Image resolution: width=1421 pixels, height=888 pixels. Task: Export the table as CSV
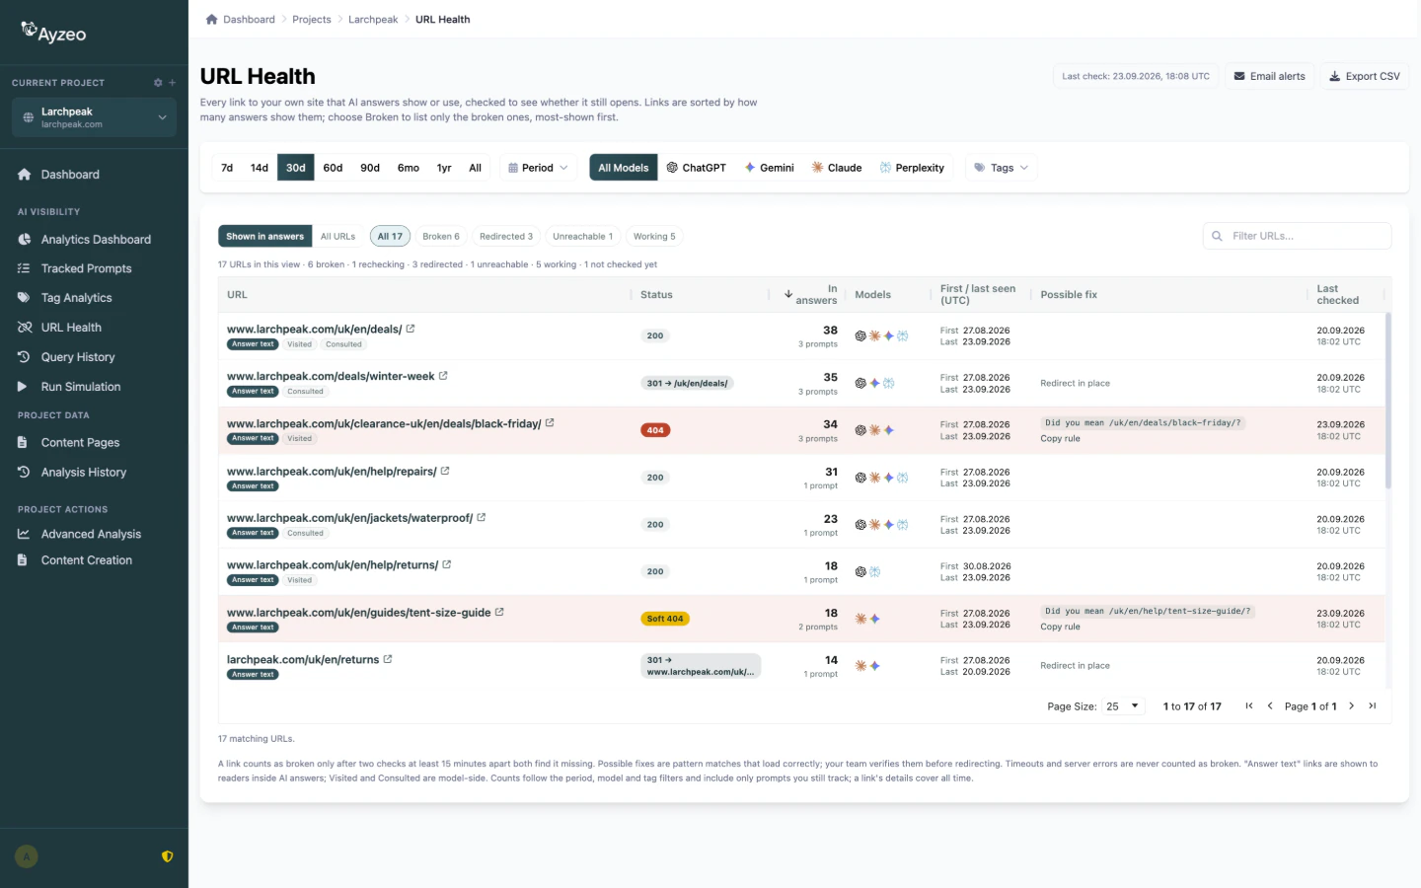coord(1365,76)
